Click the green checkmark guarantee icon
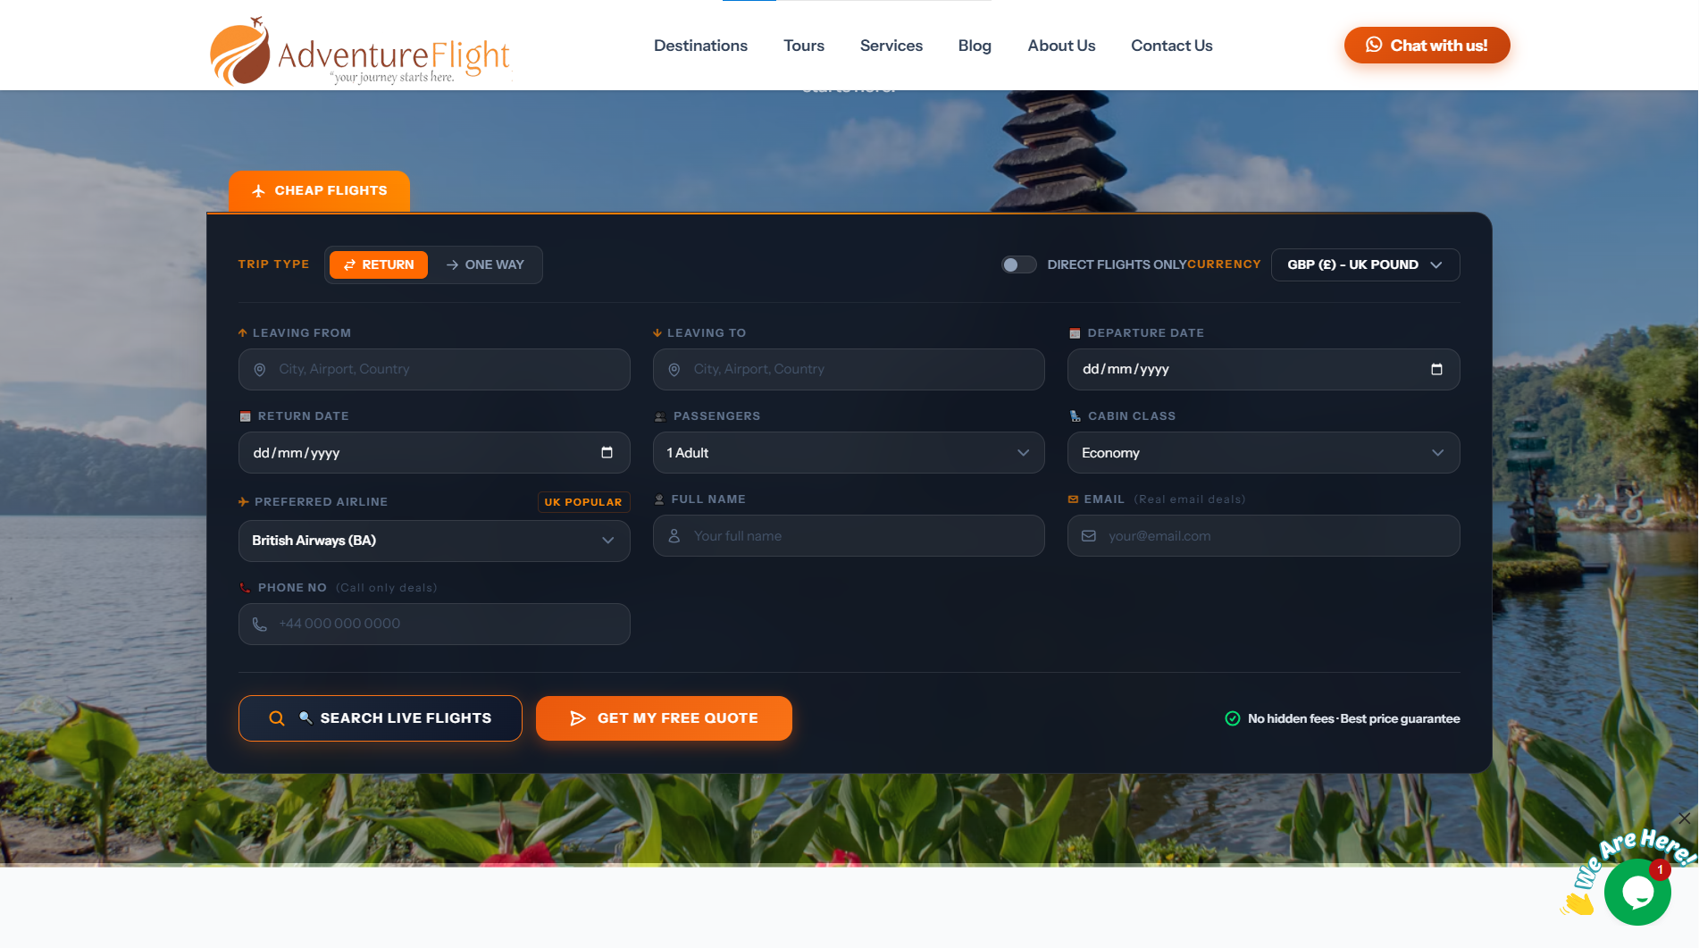 click(1233, 718)
